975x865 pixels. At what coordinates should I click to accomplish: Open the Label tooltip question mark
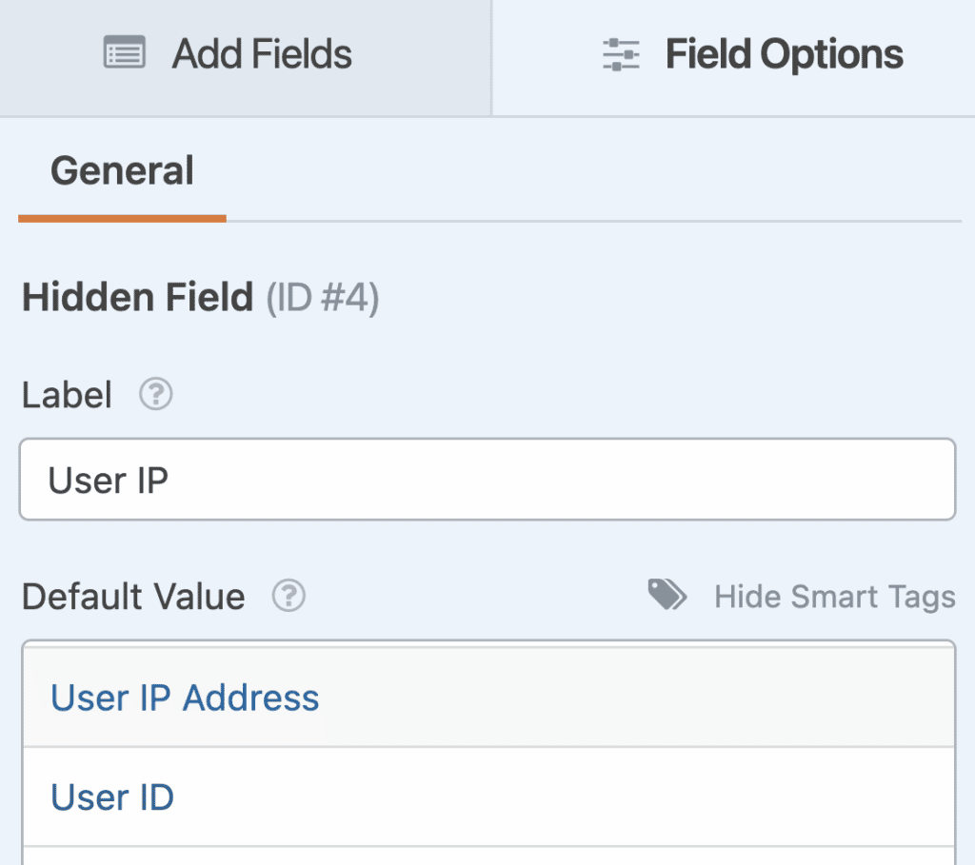coord(154,394)
